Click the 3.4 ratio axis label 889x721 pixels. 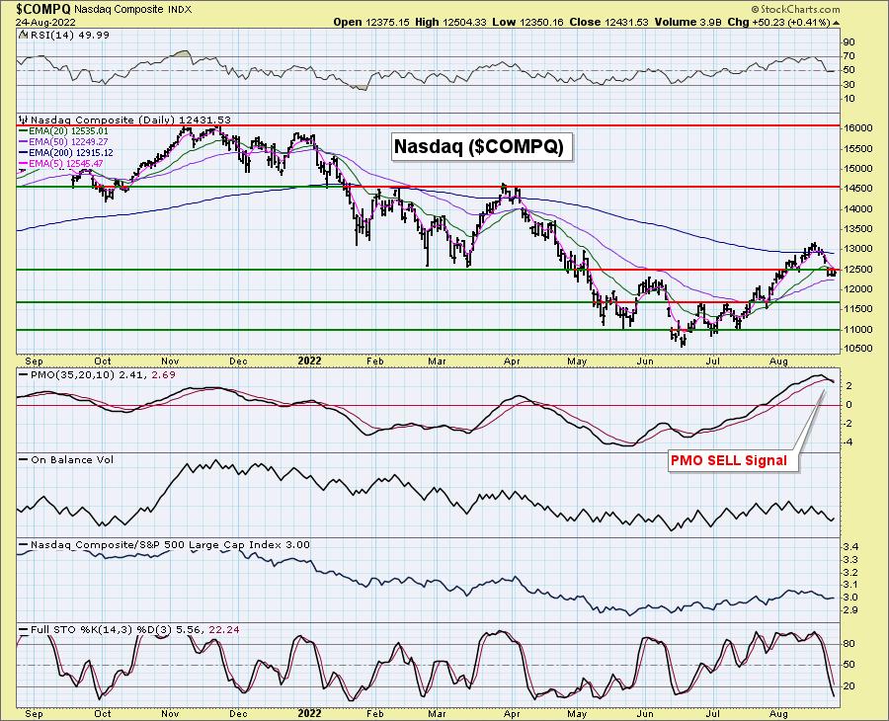[x=849, y=547]
